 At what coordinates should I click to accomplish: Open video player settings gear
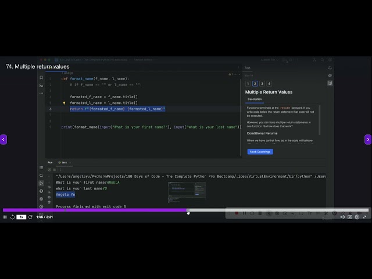tap(357, 217)
